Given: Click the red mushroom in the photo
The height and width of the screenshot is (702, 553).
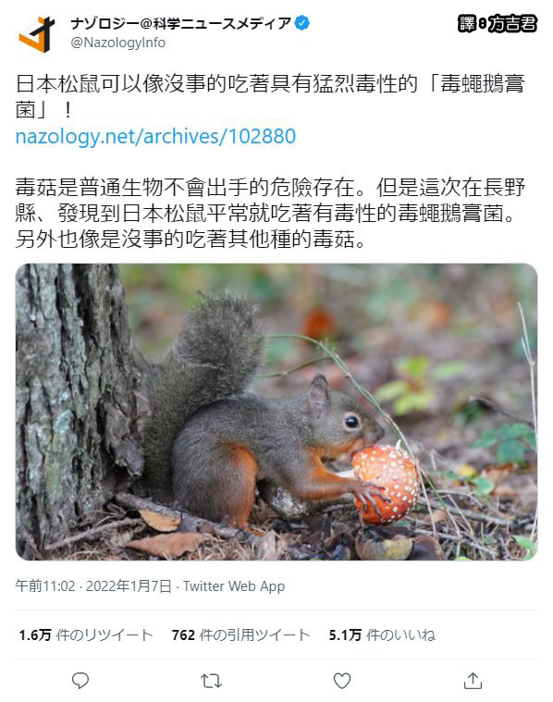Looking at the screenshot, I should pos(386,485).
